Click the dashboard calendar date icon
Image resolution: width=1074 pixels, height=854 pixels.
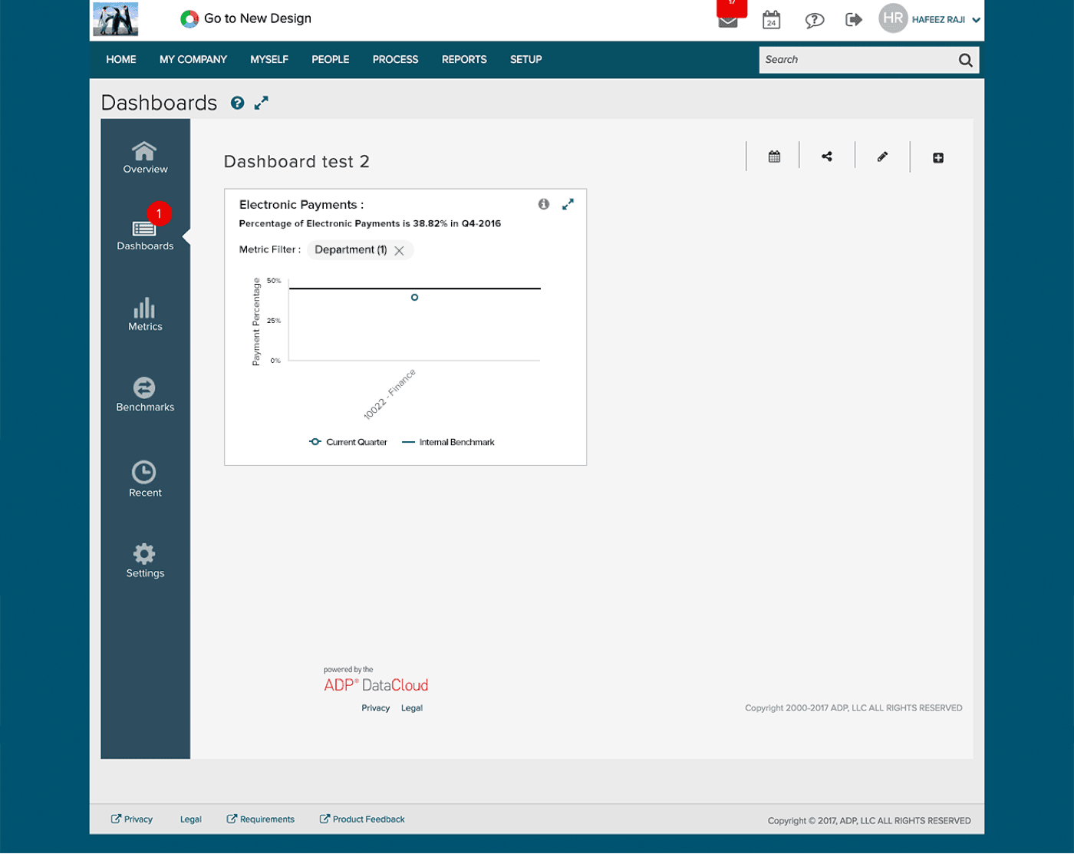pos(774,157)
